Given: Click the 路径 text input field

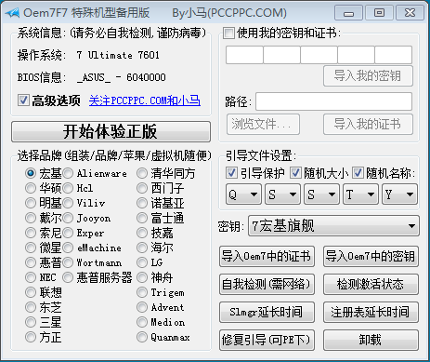Looking at the screenshot, I should click(x=333, y=101).
